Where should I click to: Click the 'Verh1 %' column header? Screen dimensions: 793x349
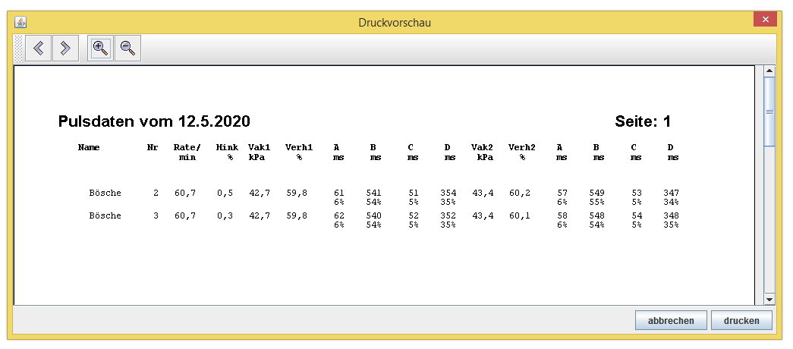tap(299, 152)
